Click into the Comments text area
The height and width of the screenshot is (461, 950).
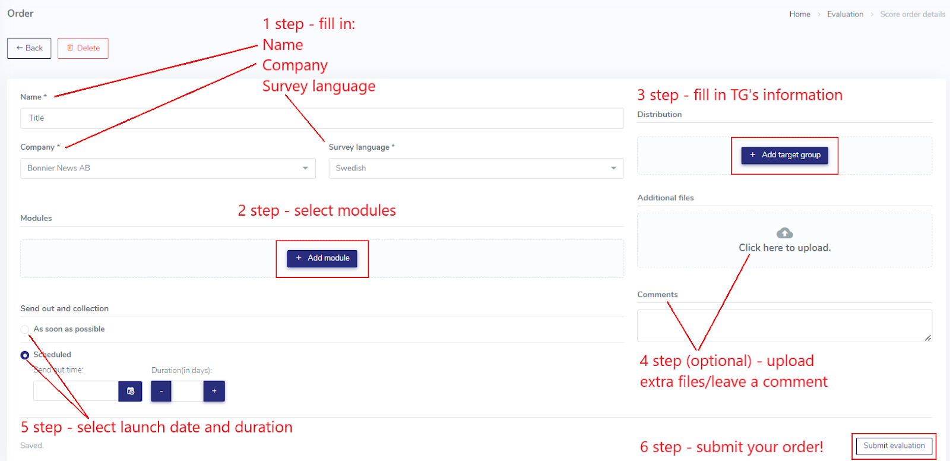tap(784, 326)
